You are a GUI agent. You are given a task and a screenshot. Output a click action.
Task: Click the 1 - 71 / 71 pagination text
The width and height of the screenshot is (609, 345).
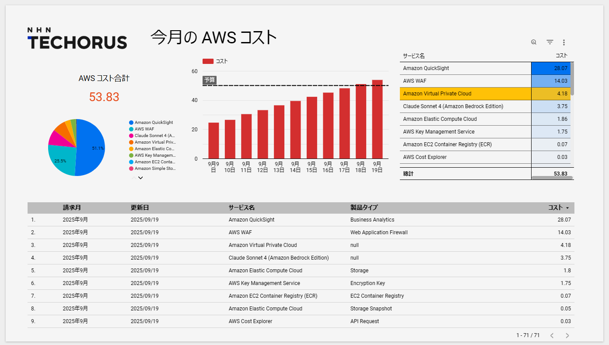(528, 335)
